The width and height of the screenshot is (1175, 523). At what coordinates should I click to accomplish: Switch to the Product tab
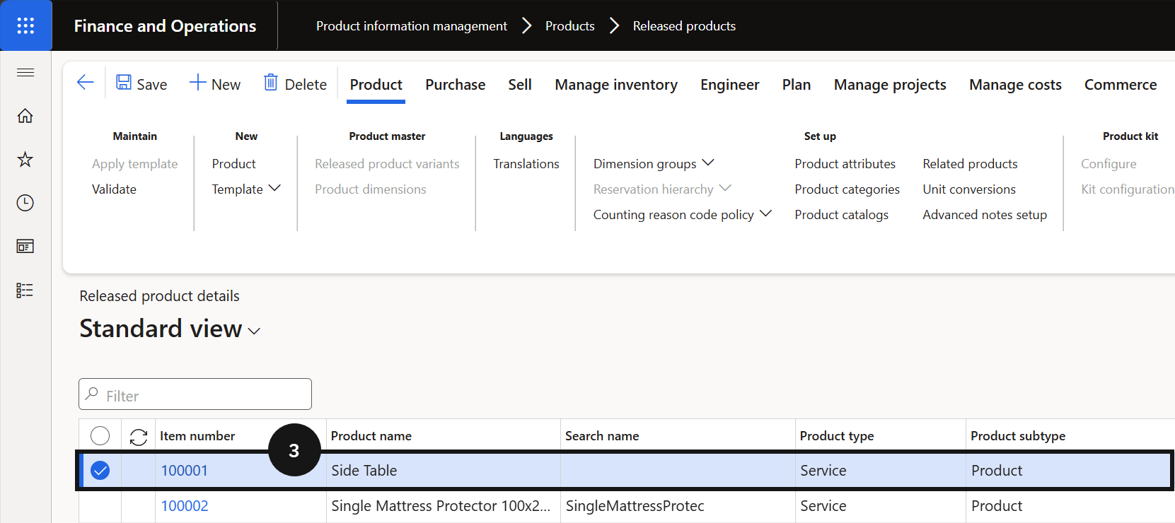tap(376, 85)
